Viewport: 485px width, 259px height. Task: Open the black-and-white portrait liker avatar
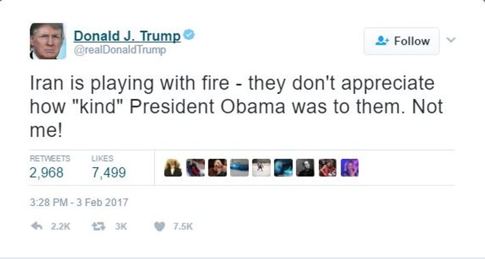tap(305, 168)
